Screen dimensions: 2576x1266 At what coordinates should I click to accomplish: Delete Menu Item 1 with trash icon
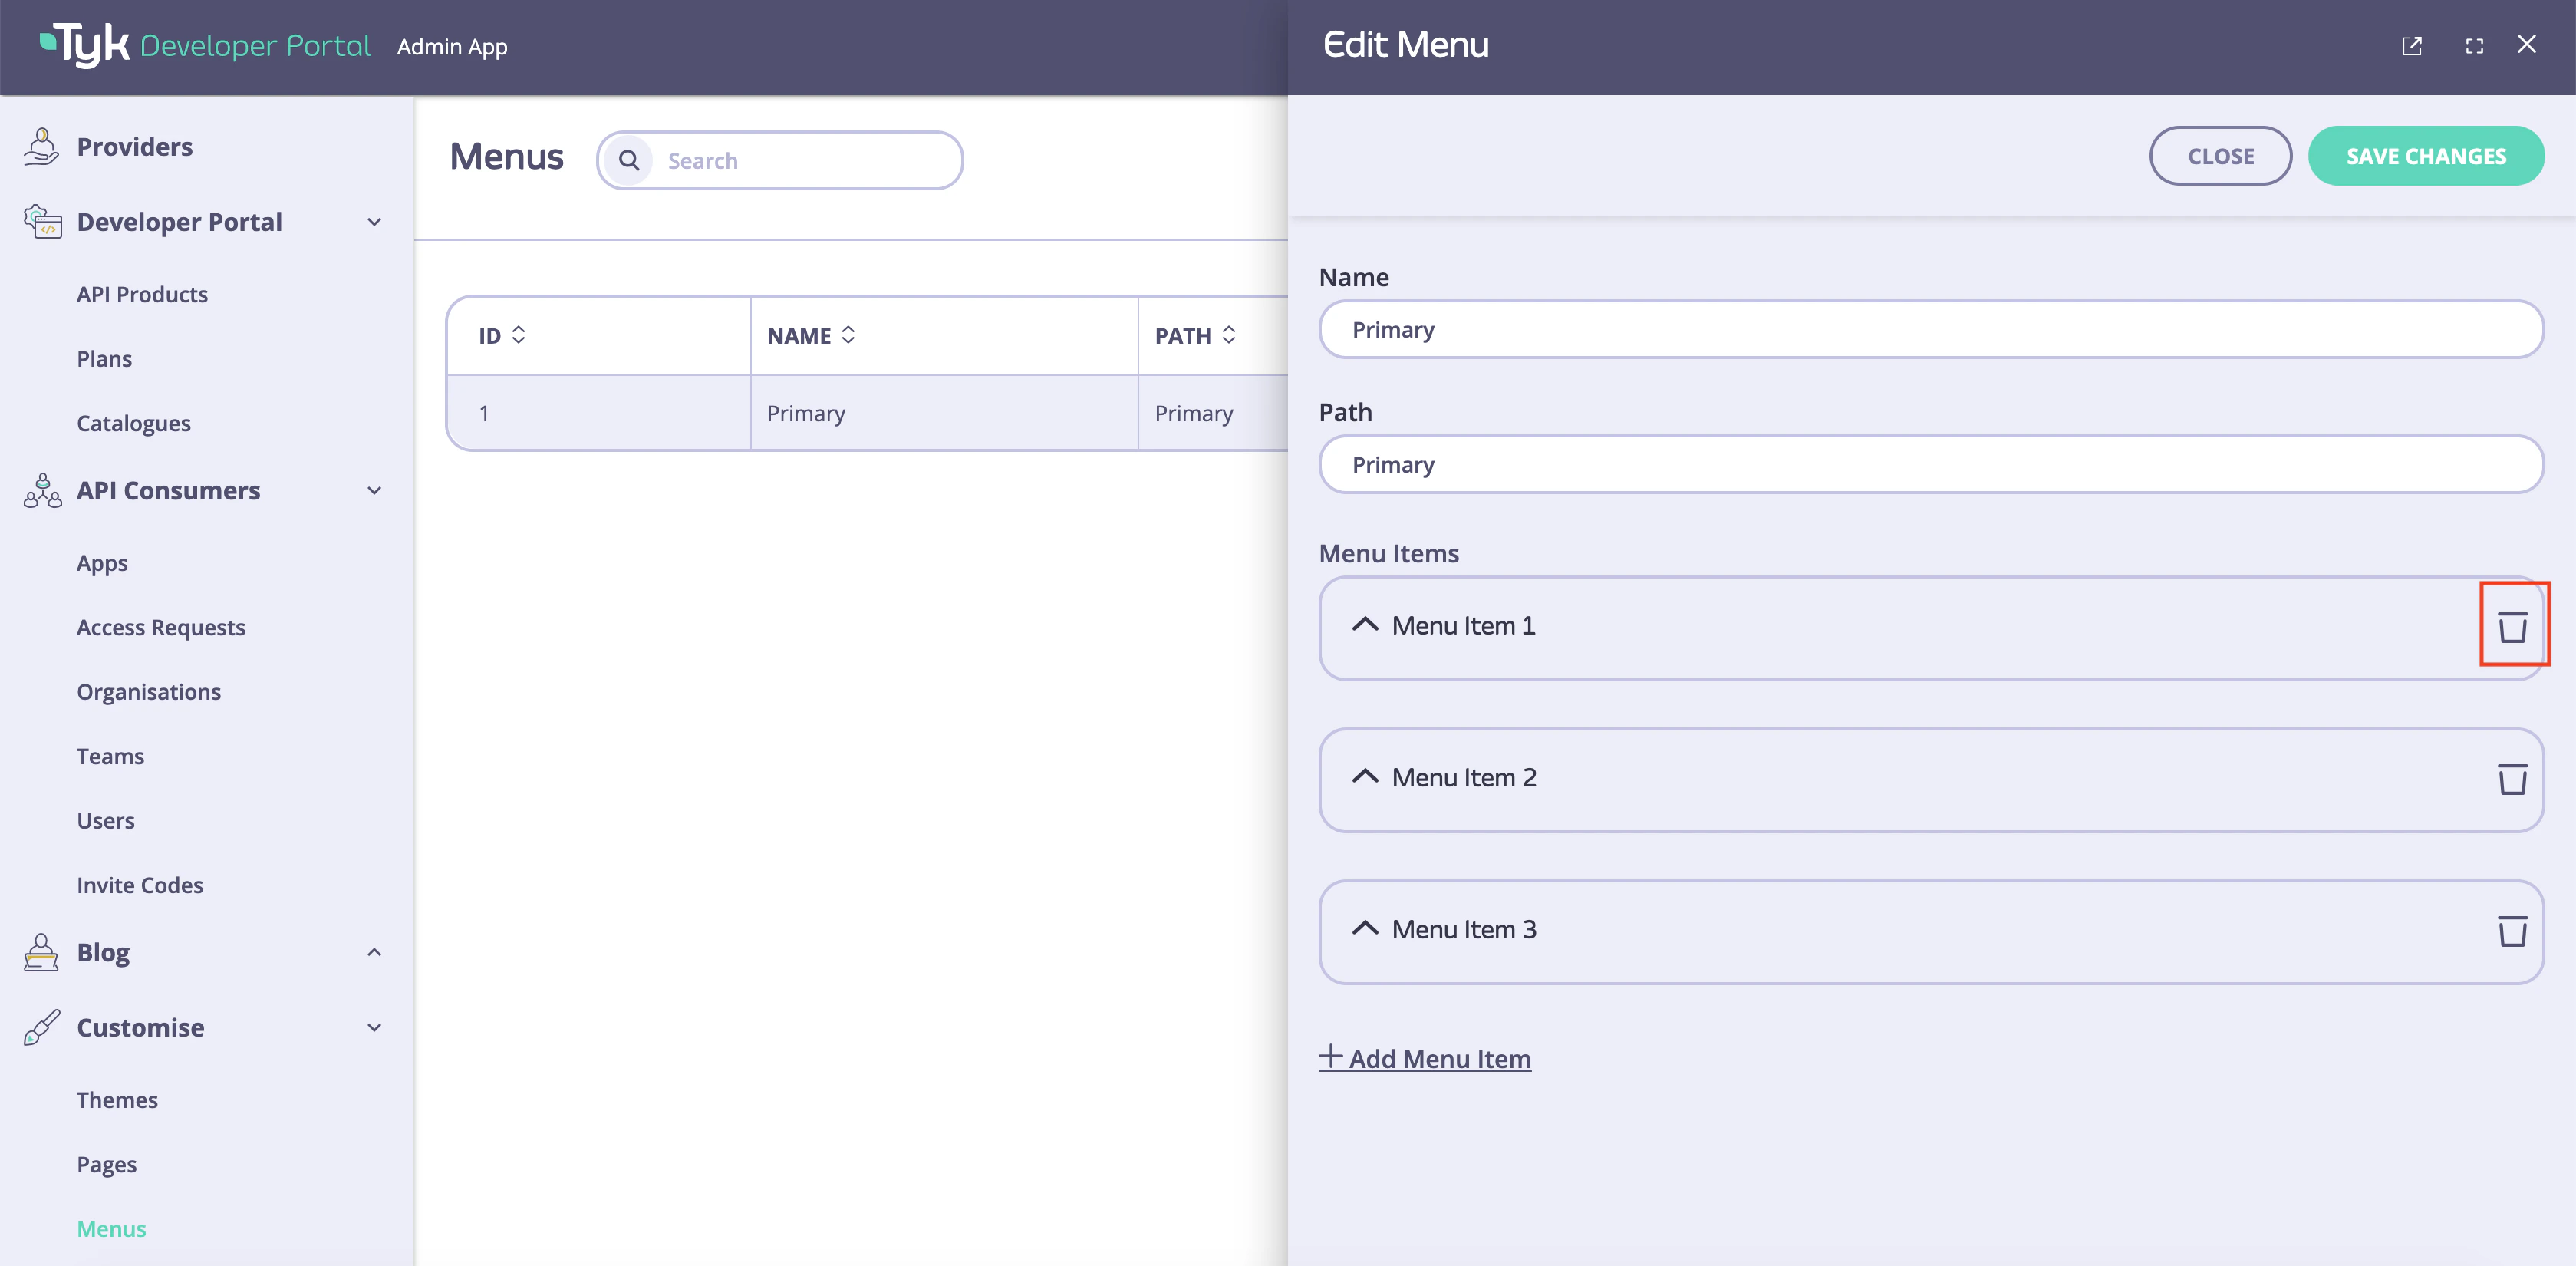[2513, 625]
